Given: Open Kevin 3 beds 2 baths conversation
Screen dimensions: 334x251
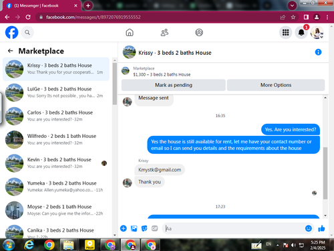Looking at the screenshot, I should click(56, 163).
